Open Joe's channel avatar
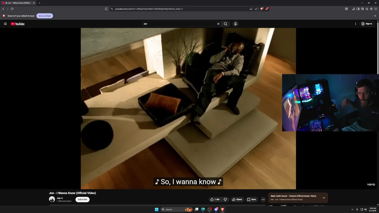 52,199
